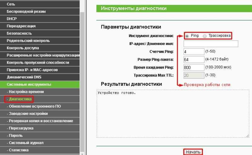The image size is (252, 155).
Task: Open Системный журнал submenu item
Action: 40,143
